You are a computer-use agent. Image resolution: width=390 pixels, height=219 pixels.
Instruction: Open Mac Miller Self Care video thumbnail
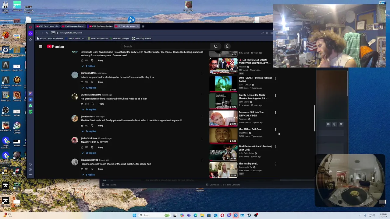pyautogui.click(x=223, y=135)
